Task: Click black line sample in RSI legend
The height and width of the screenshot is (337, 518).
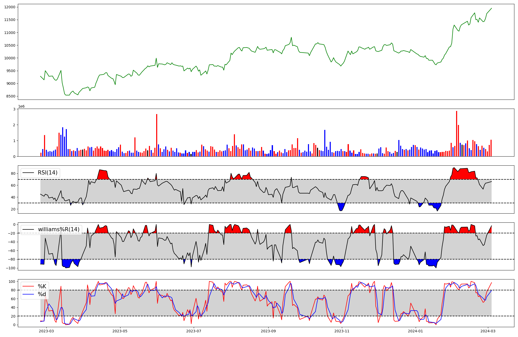Action: (x=28, y=173)
